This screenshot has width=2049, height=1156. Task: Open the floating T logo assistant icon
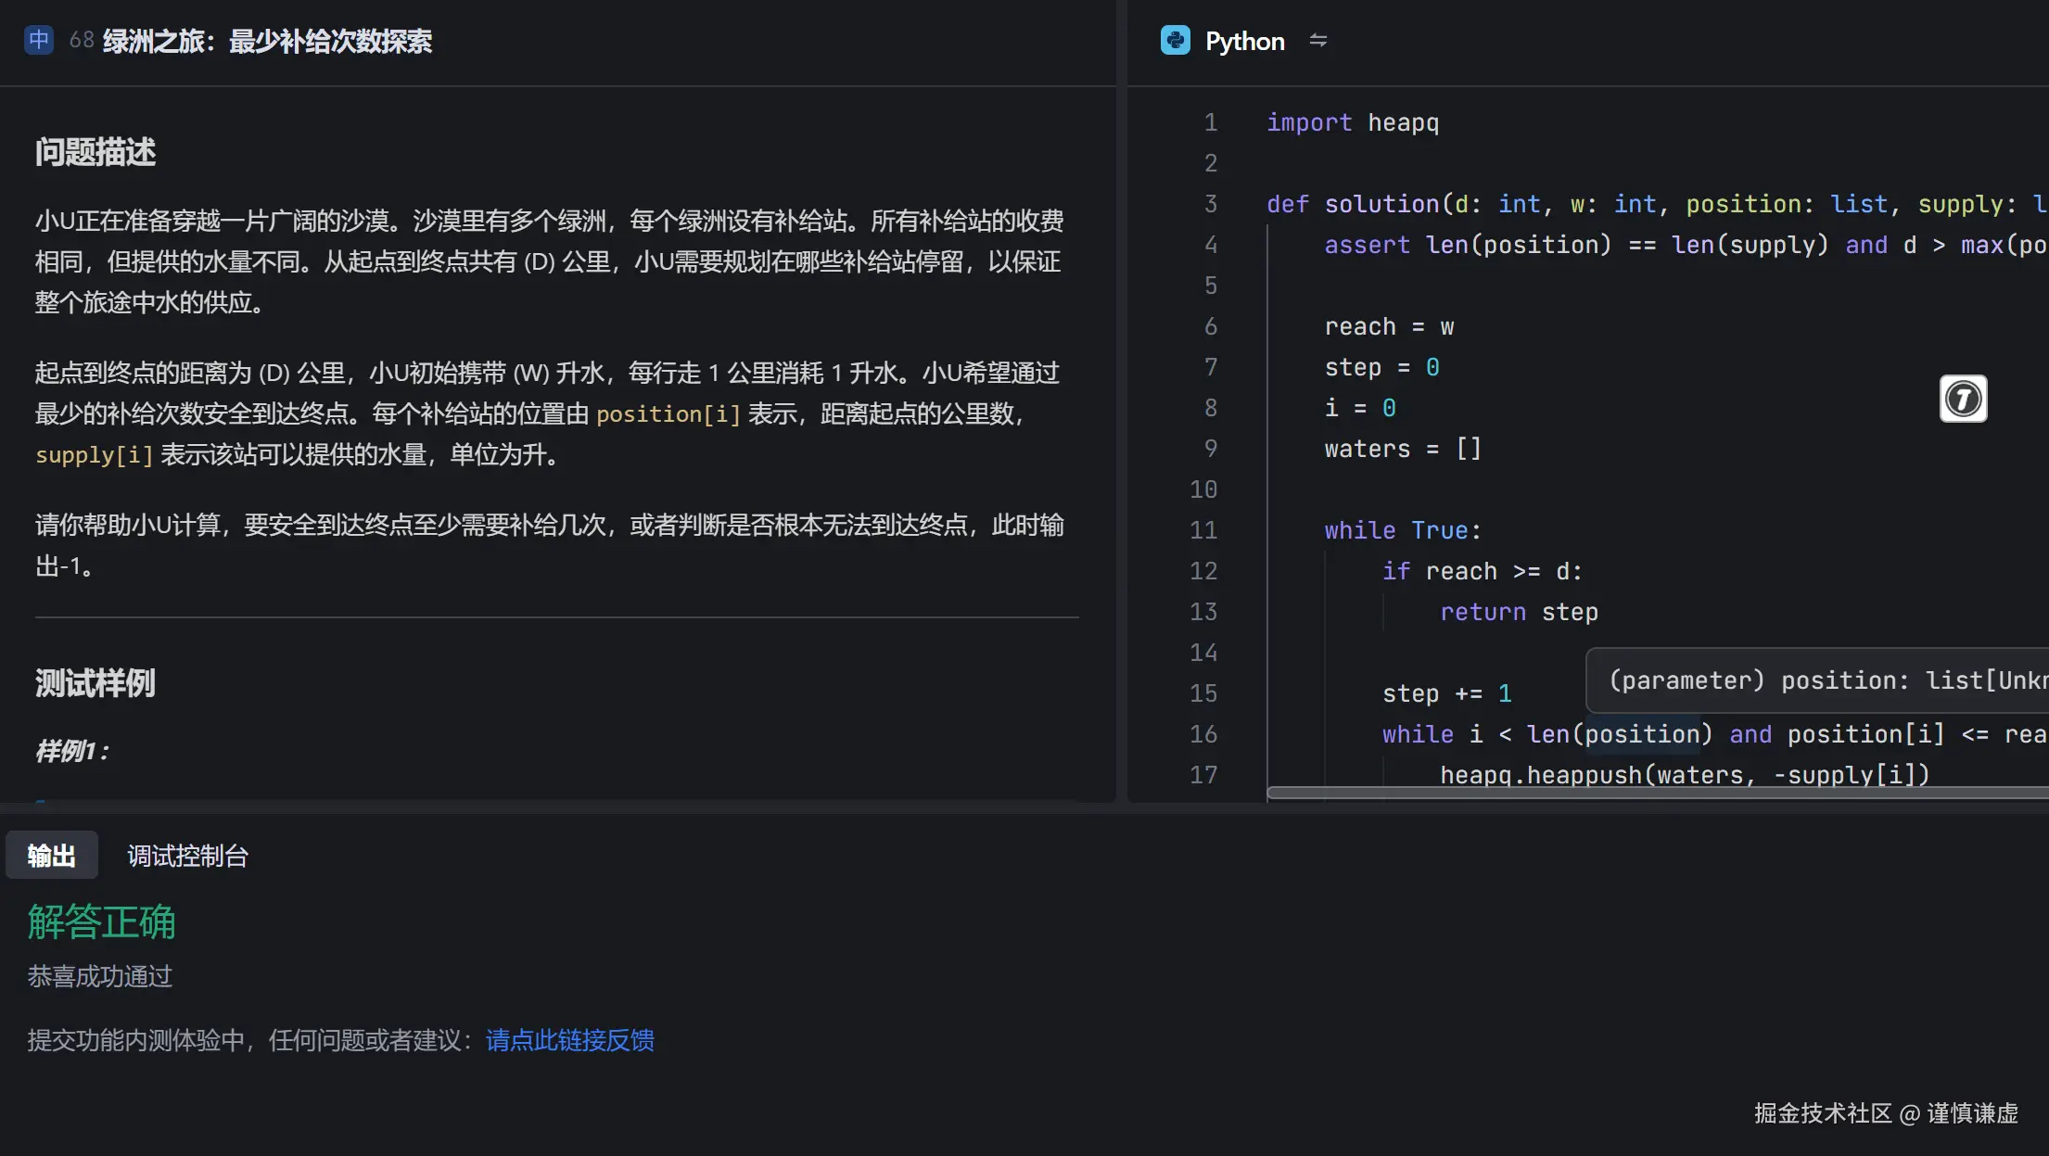coord(1963,399)
